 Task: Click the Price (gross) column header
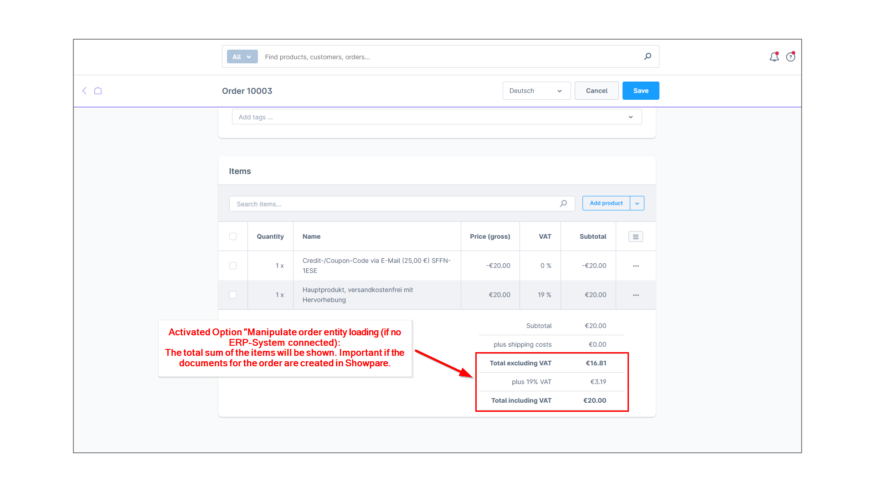[490, 236]
